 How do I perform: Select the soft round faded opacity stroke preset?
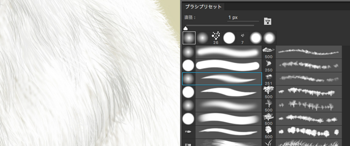click(x=222, y=105)
